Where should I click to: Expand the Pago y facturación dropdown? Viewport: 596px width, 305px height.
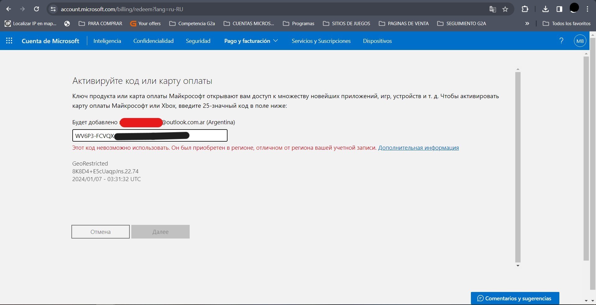(x=251, y=41)
